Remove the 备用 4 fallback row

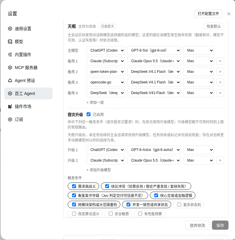(x=220, y=93)
